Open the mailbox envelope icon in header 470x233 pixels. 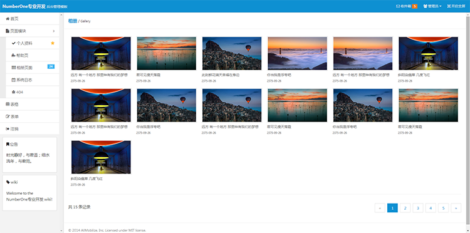click(x=398, y=6)
